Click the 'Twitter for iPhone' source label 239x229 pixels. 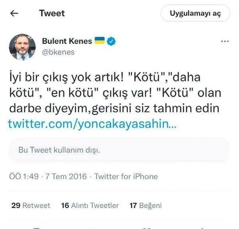click(x=126, y=177)
